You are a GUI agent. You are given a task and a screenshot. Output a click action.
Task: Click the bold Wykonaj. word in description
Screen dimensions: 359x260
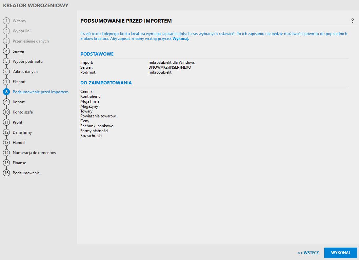point(181,39)
